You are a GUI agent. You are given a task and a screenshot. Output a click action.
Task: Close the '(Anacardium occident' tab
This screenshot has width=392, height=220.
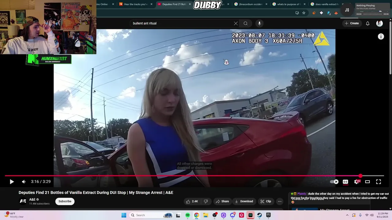pyautogui.click(x=266, y=4)
